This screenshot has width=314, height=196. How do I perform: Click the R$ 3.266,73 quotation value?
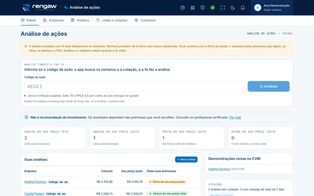point(104,194)
